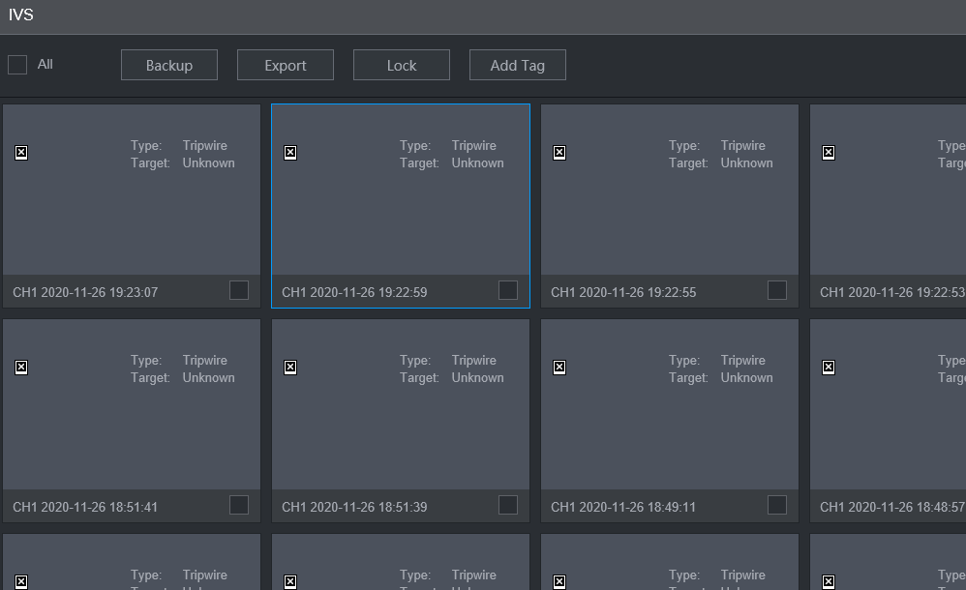This screenshot has width=966, height=590.
Task: Check the box for CH1 19:23:07 event
Action: coord(239,290)
